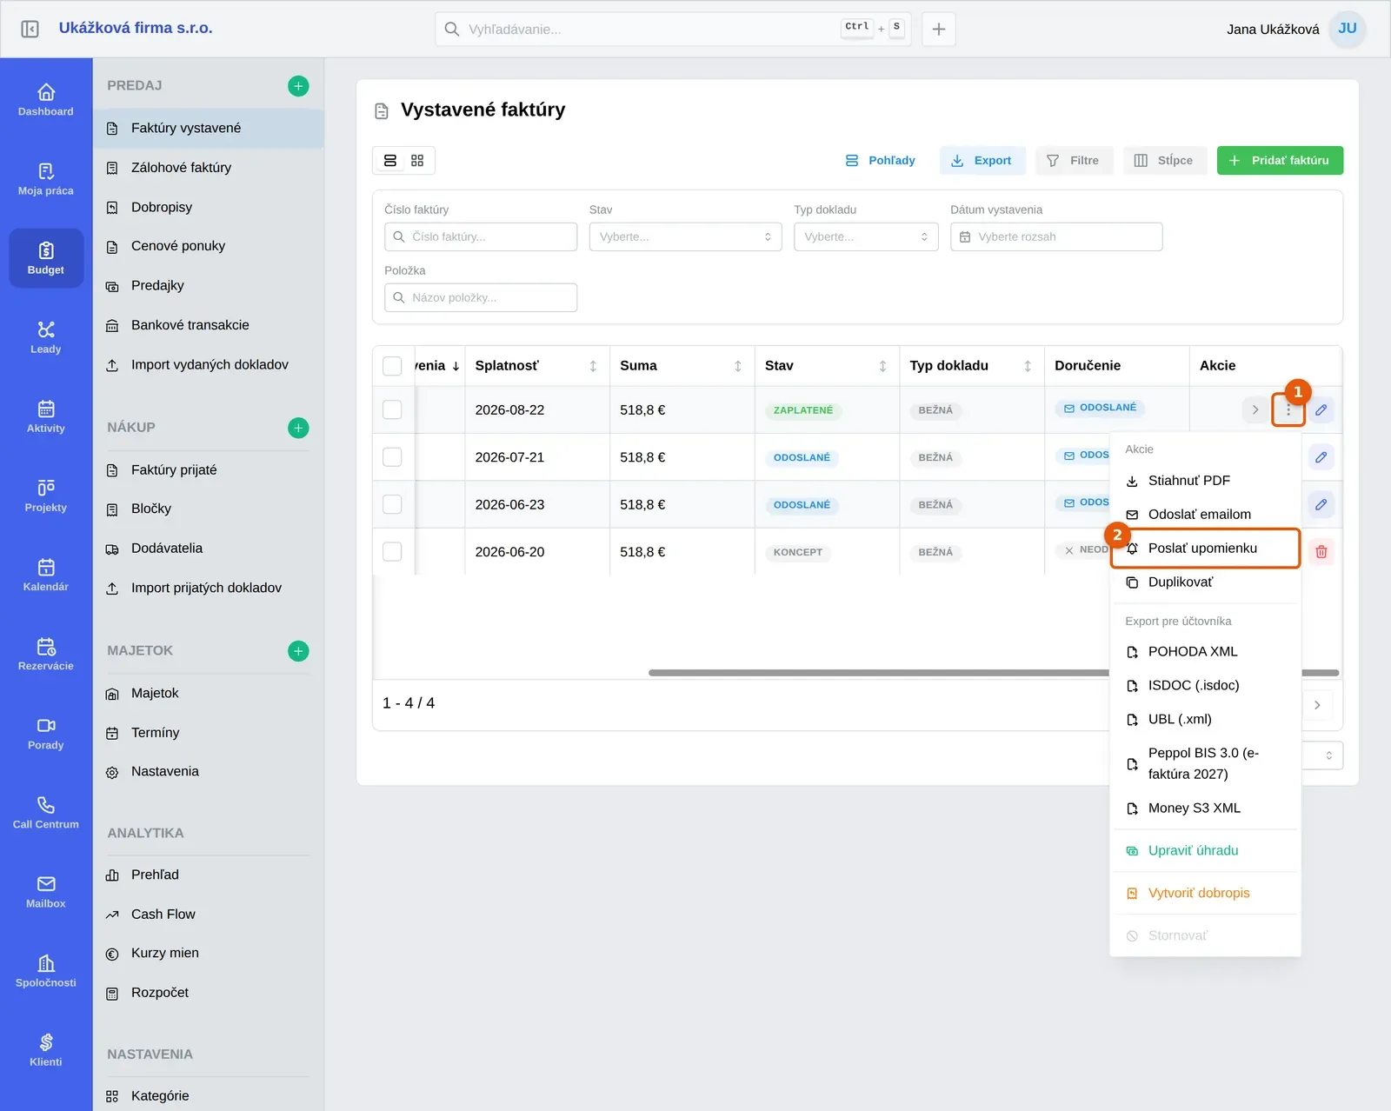Open the Dashboard sidebar icon
This screenshot has height=1111, width=1391.
point(46,100)
